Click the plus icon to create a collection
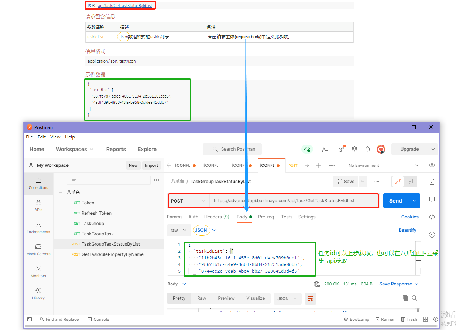The height and width of the screenshot is (330, 456). click(61, 180)
